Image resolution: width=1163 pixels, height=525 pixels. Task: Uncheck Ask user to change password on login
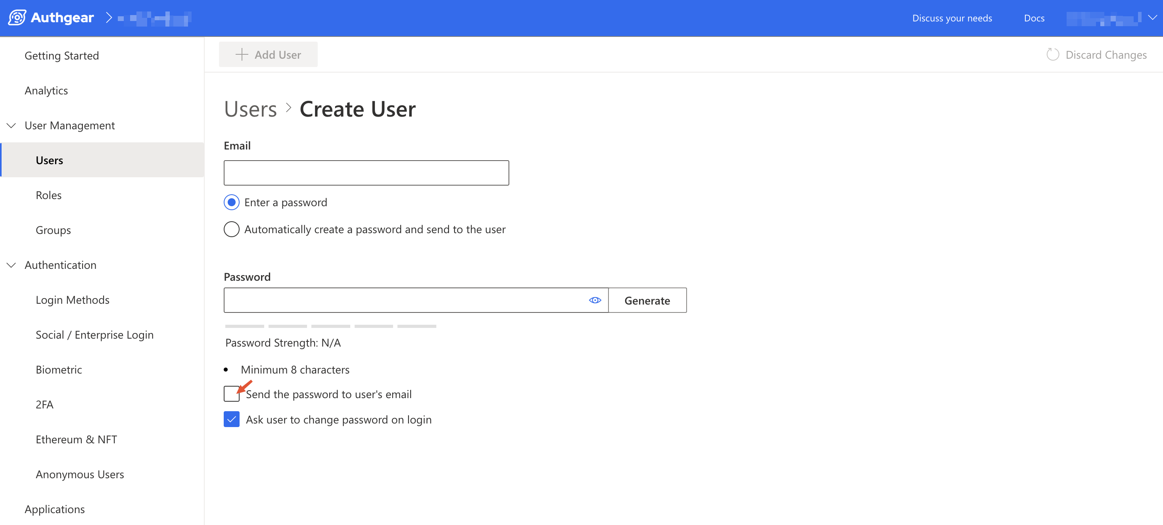[x=232, y=420]
